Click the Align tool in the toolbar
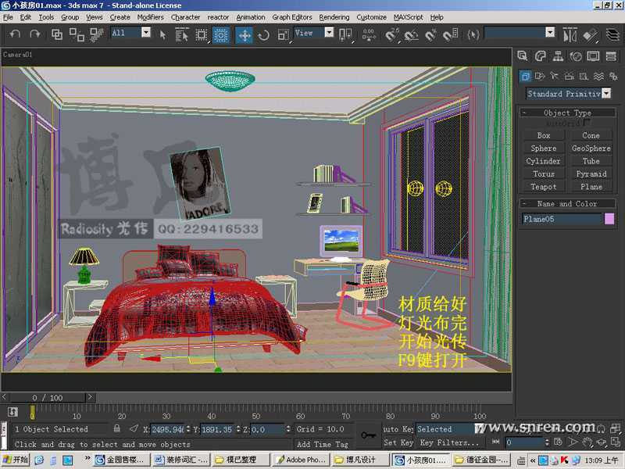Screen dimensions: 625x469 pyautogui.click(x=590, y=35)
